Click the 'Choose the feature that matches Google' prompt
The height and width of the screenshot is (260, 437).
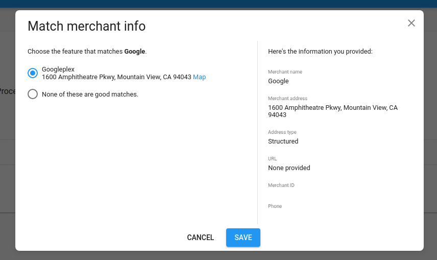(x=87, y=52)
